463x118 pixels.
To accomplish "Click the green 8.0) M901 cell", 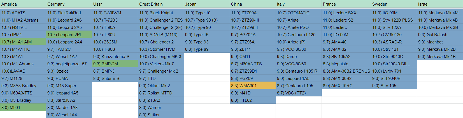I will click(23, 108).
